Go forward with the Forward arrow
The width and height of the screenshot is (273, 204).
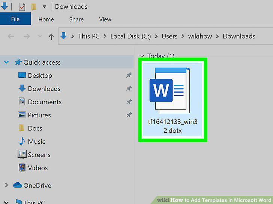tap(27, 36)
